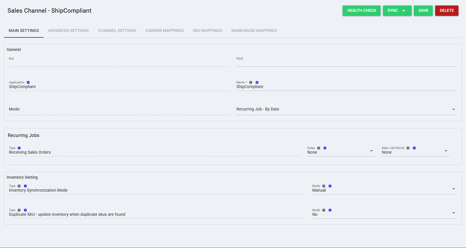Open the Warehouse Mappings tab

pos(254,30)
